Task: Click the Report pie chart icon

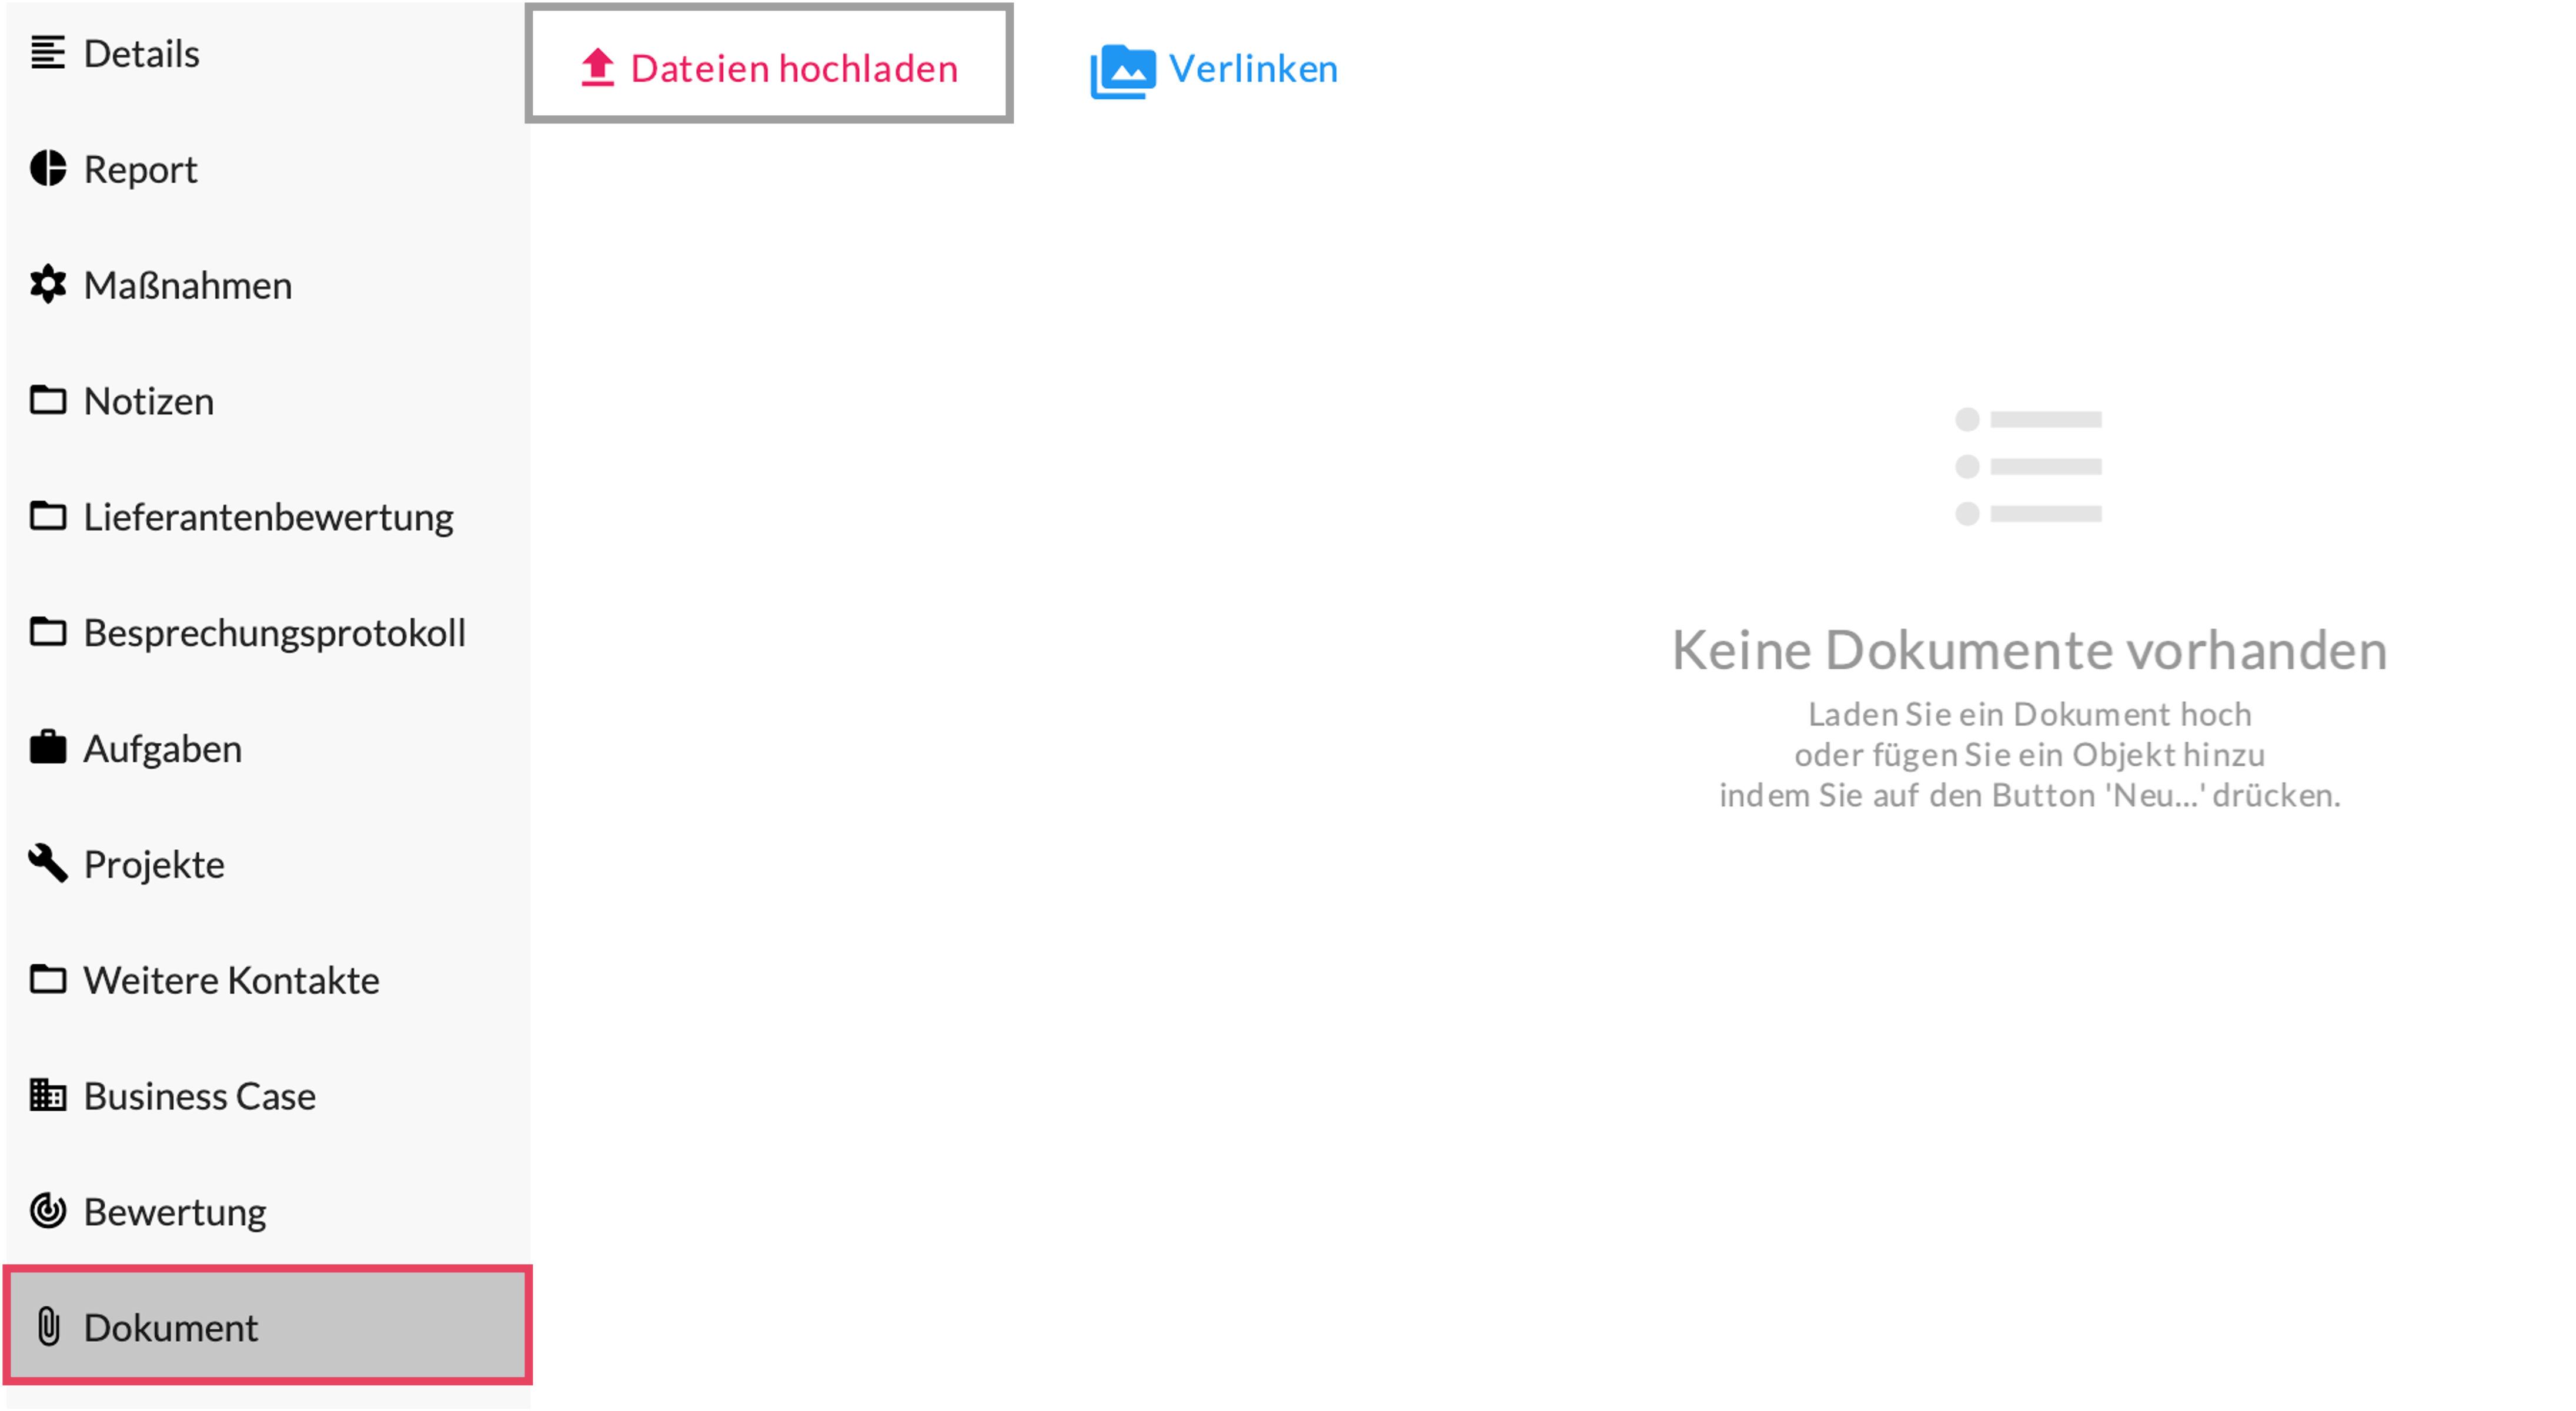Action: 48,169
